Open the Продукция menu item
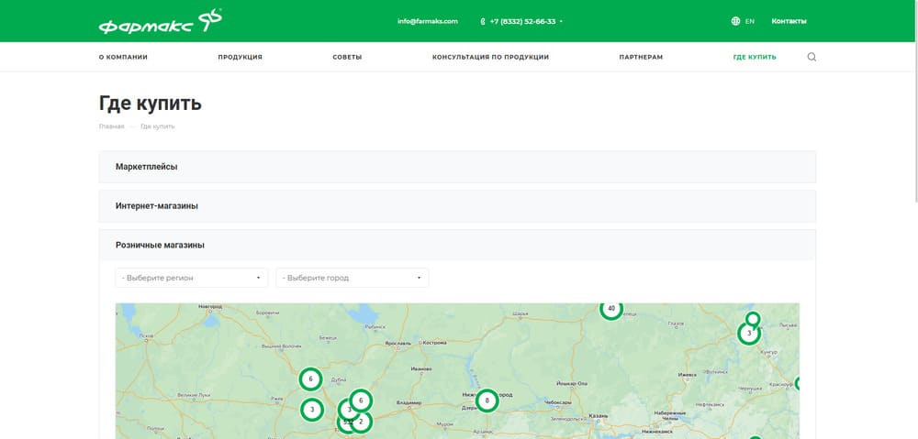The image size is (918, 439). coord(240,57)
